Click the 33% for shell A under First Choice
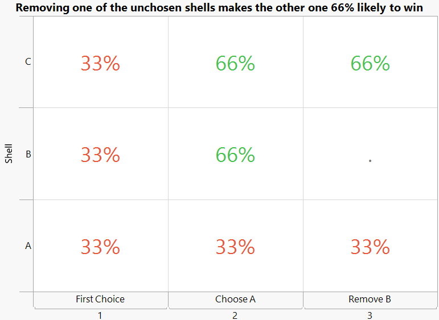Image resolution: width=439 pixels, height=320 pixels. pos(100,247)
